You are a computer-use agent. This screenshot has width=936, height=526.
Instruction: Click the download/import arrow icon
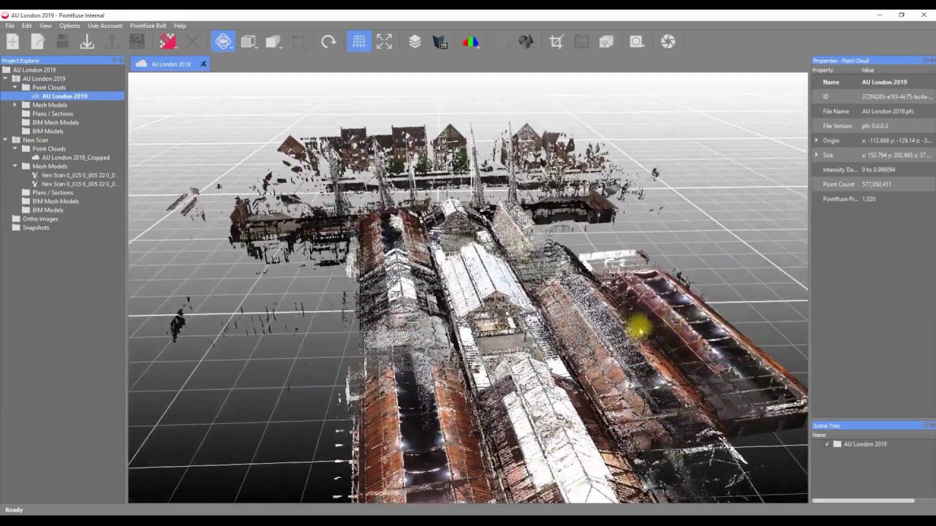tap(87, 42)
